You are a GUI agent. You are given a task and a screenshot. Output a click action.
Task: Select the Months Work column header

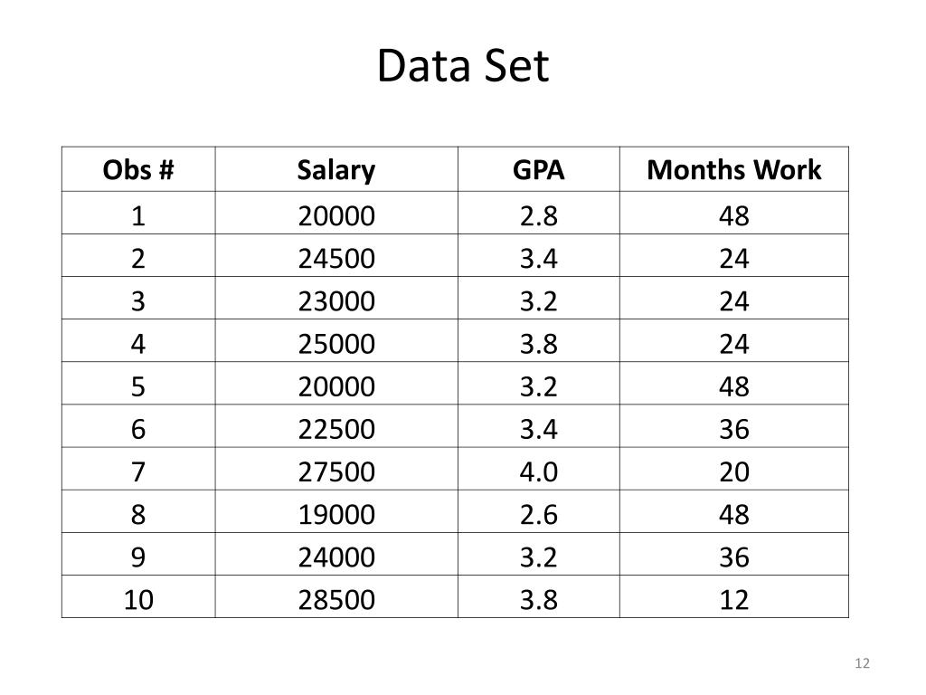734,169
